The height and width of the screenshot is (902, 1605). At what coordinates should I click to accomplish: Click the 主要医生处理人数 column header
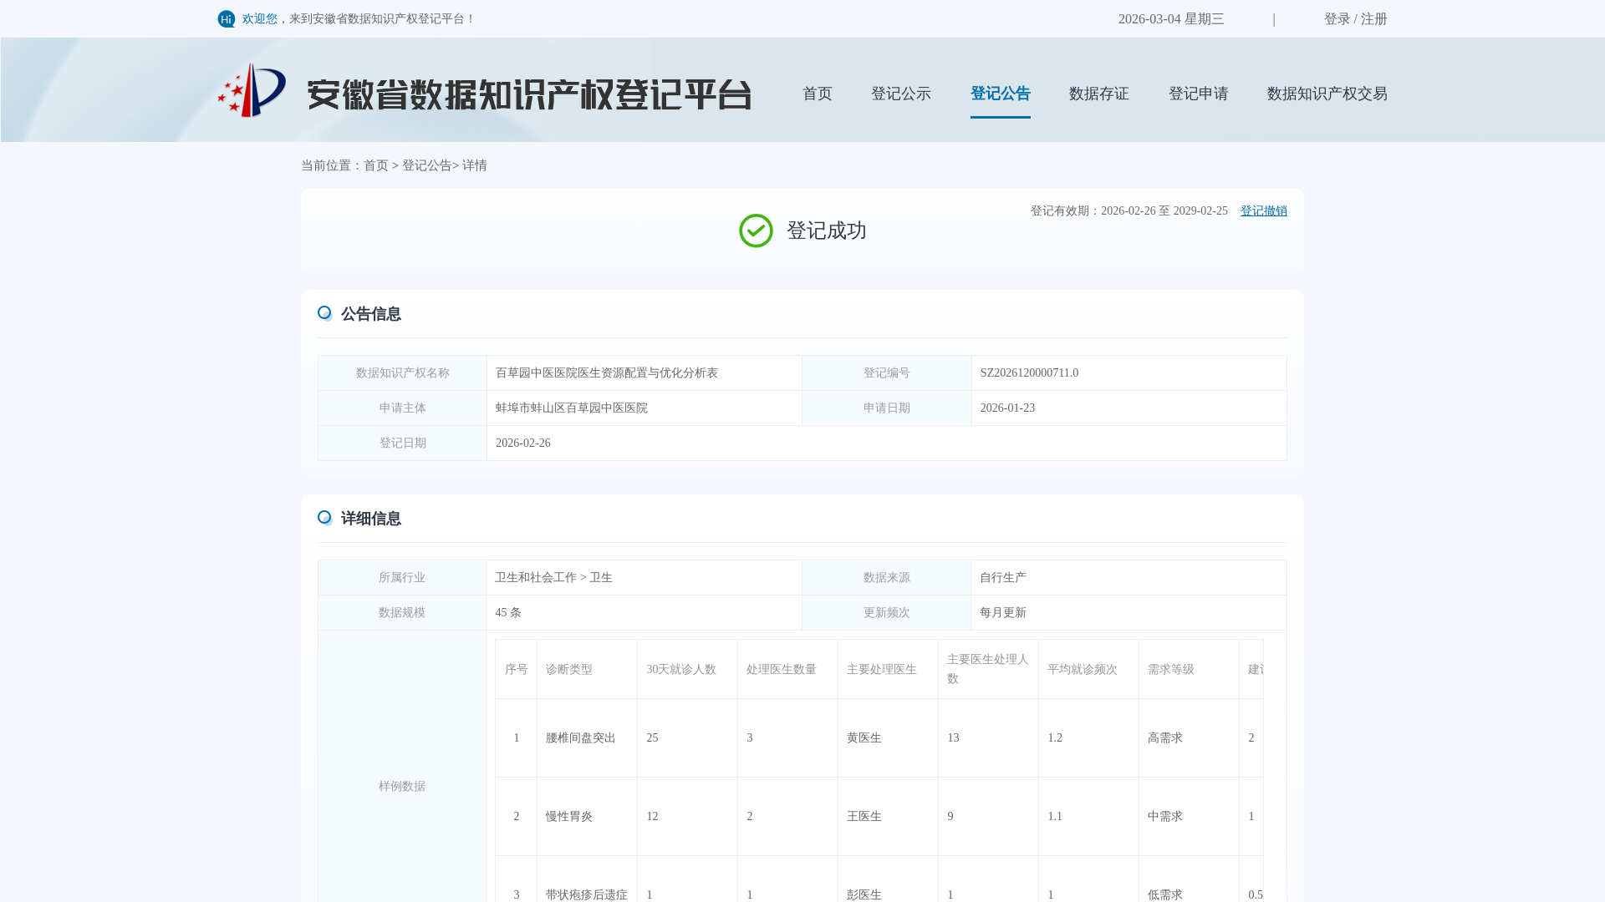tap(988, 670)
